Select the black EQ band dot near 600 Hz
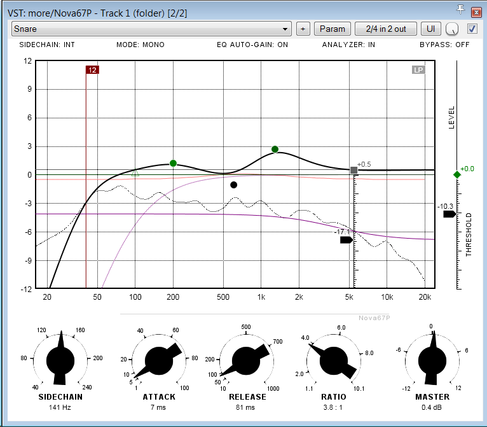The width and height of the screenshot is (487, 427). point(234,185)
